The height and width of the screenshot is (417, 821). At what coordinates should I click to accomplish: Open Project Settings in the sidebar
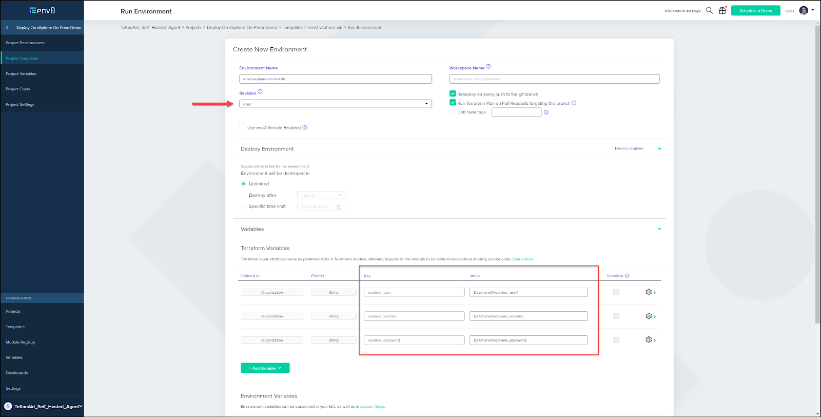(x=20, y=105)
